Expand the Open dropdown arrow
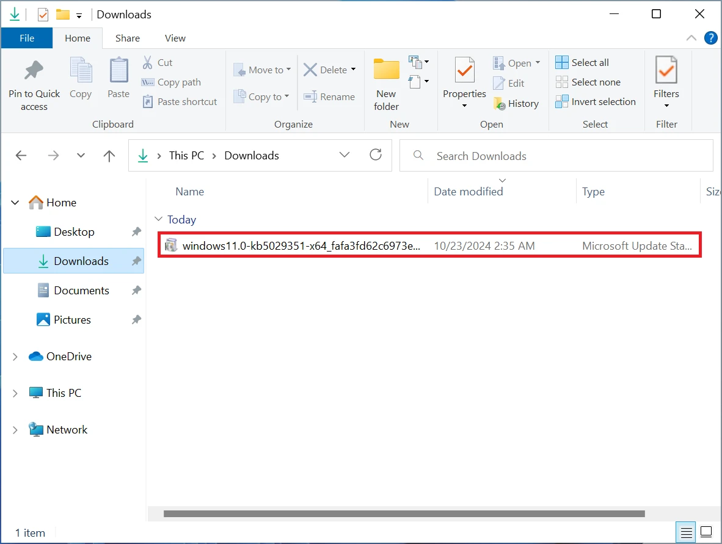The width and height of the screenshot is (722, 544). (x=538, y=63)
